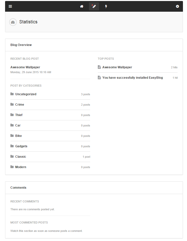Open the Modern category link

pyautogui.click(x=21, y=167)
